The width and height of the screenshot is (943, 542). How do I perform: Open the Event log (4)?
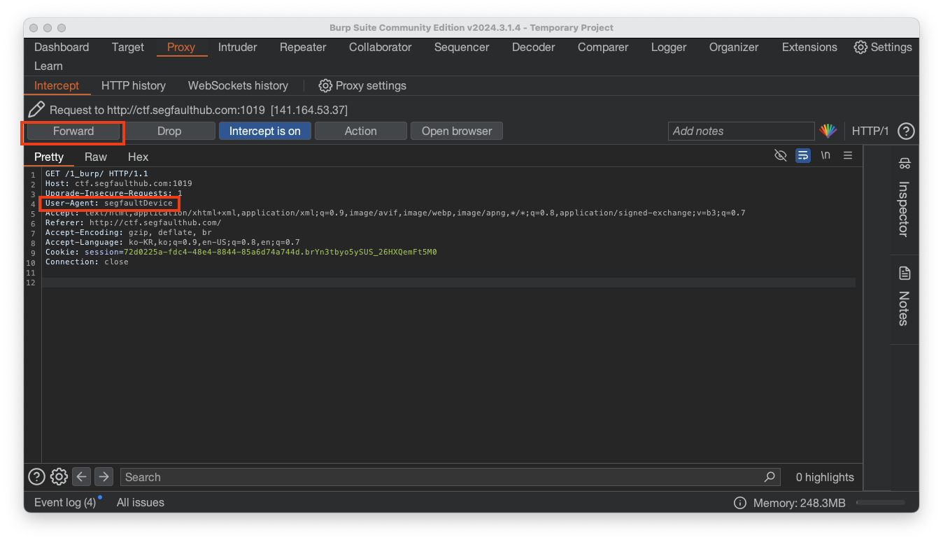(x=65, y=503)
